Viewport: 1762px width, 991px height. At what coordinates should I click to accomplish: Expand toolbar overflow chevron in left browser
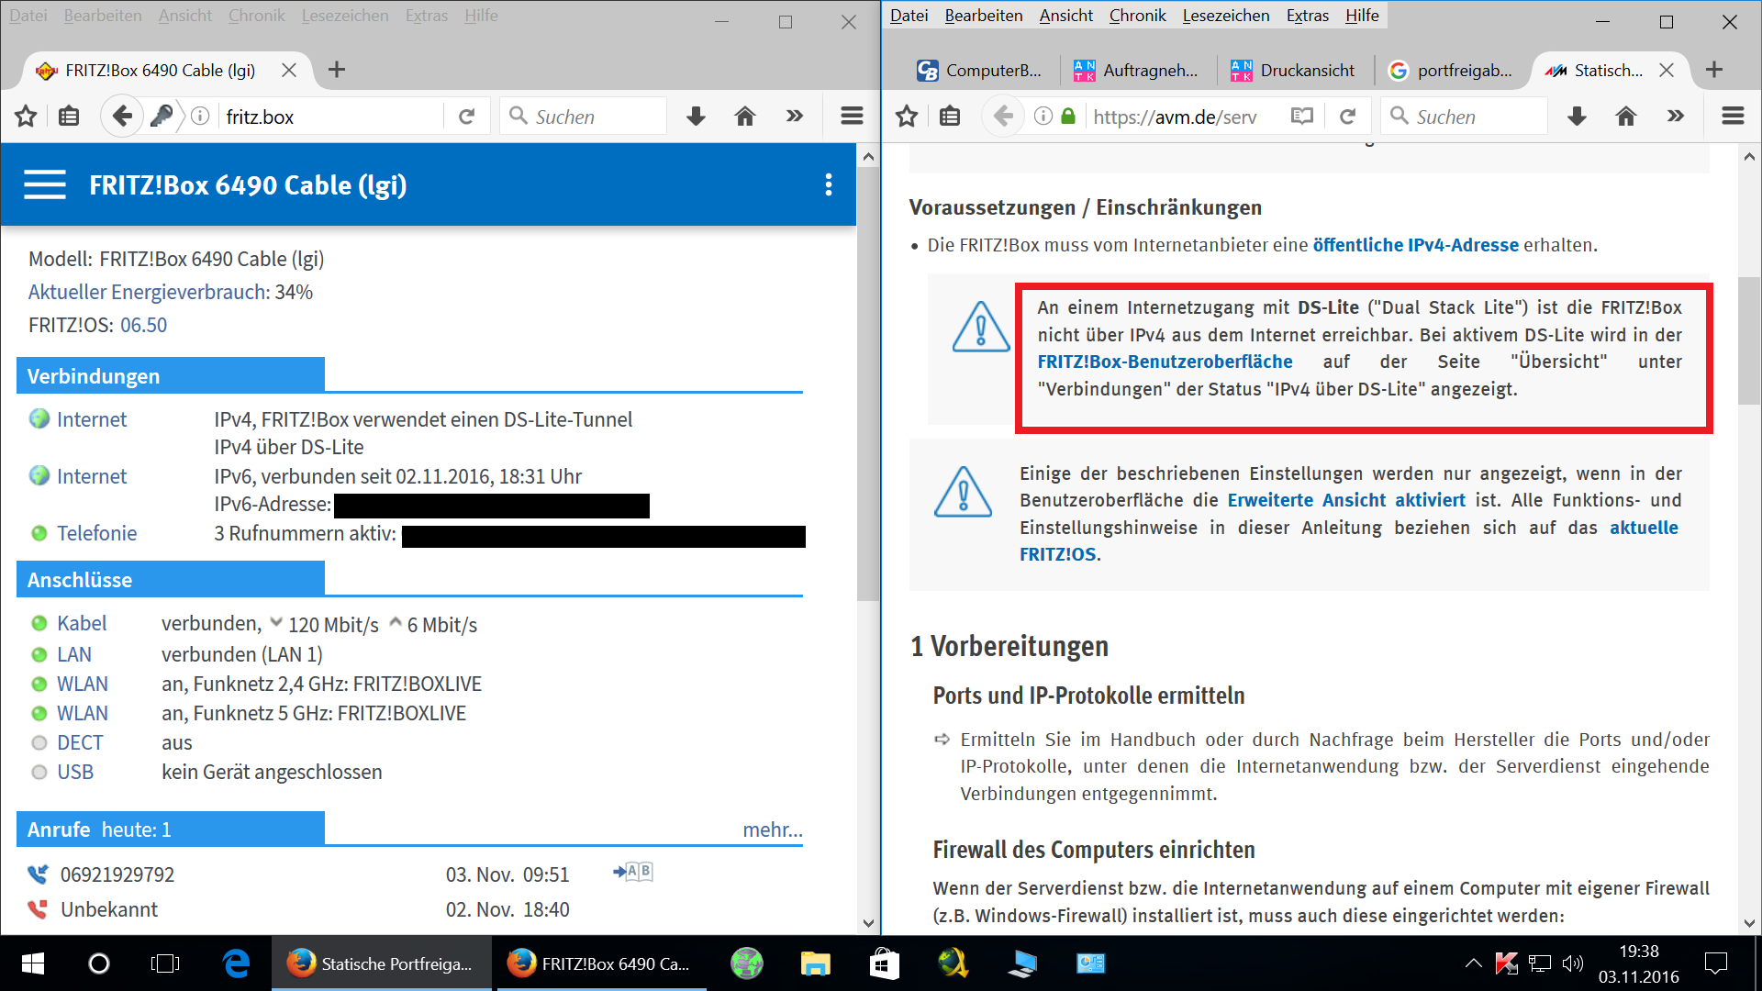(x=795, y=117)
